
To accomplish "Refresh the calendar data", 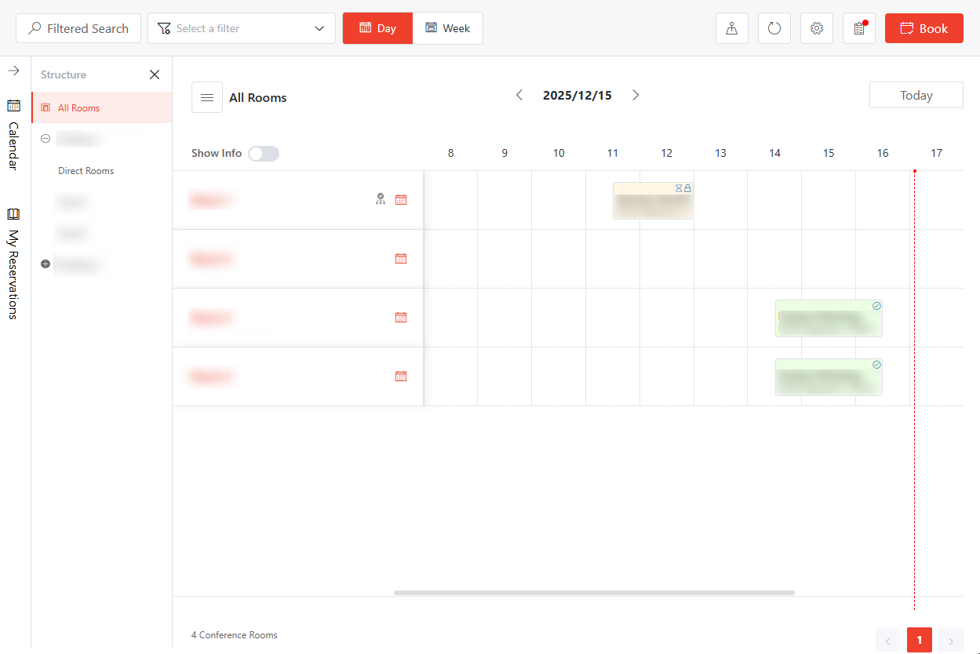I will [x=774, y=27].
